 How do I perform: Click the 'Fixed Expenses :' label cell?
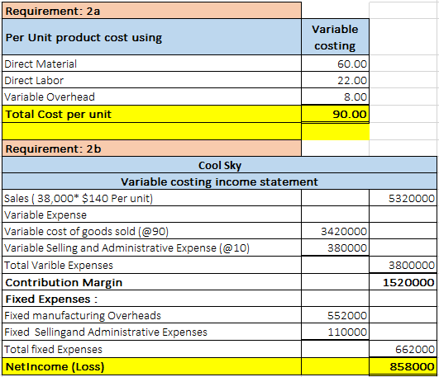[x=152, y=299]
